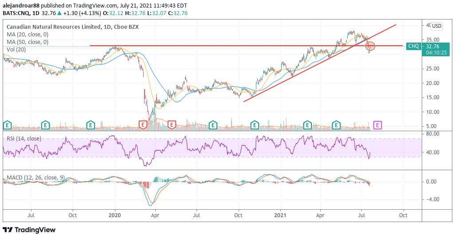This screenshot has height=238, width=455.
Task: Click the 10.00 price axis label
Action: (432, 112)
